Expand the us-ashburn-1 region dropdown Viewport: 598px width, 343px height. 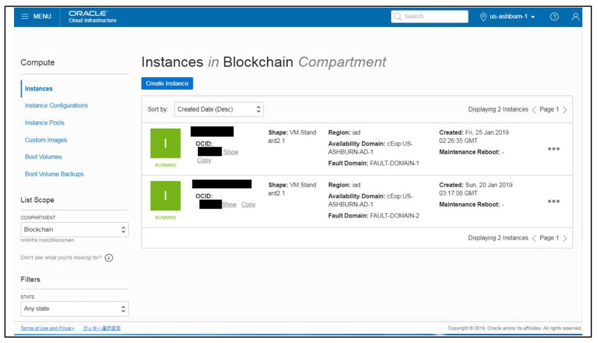coord(512,16)
